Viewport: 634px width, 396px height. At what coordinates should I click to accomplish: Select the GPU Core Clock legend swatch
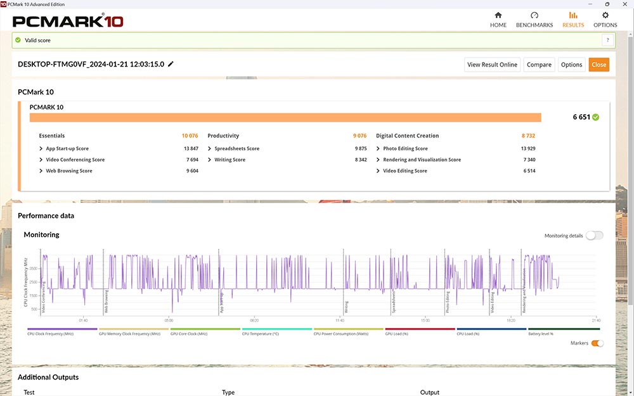point(205,329)
